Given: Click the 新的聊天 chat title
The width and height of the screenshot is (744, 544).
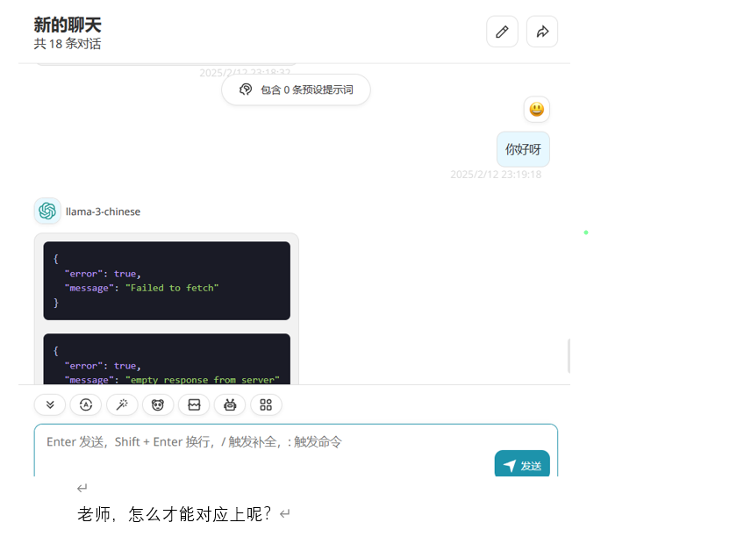Looking at the screenshot, I should point(68,25).
